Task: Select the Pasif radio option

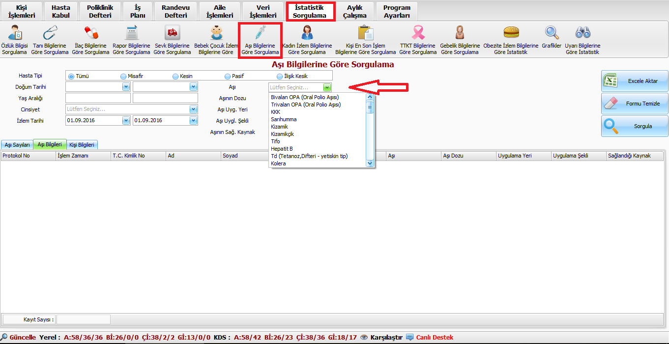Action: coord(228,76)
